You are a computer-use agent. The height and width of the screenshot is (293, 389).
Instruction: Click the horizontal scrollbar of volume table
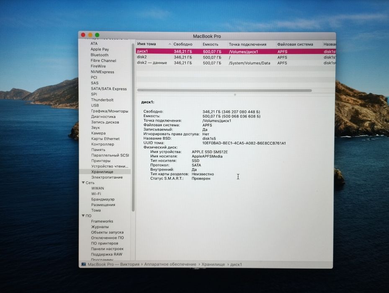click(x=224, y=91)
